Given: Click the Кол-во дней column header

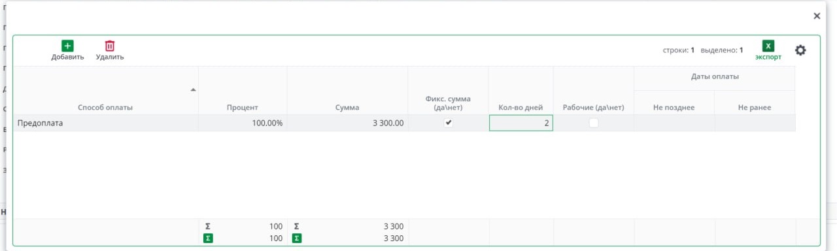Looking at the screenshot, I should tap(521, 107).
